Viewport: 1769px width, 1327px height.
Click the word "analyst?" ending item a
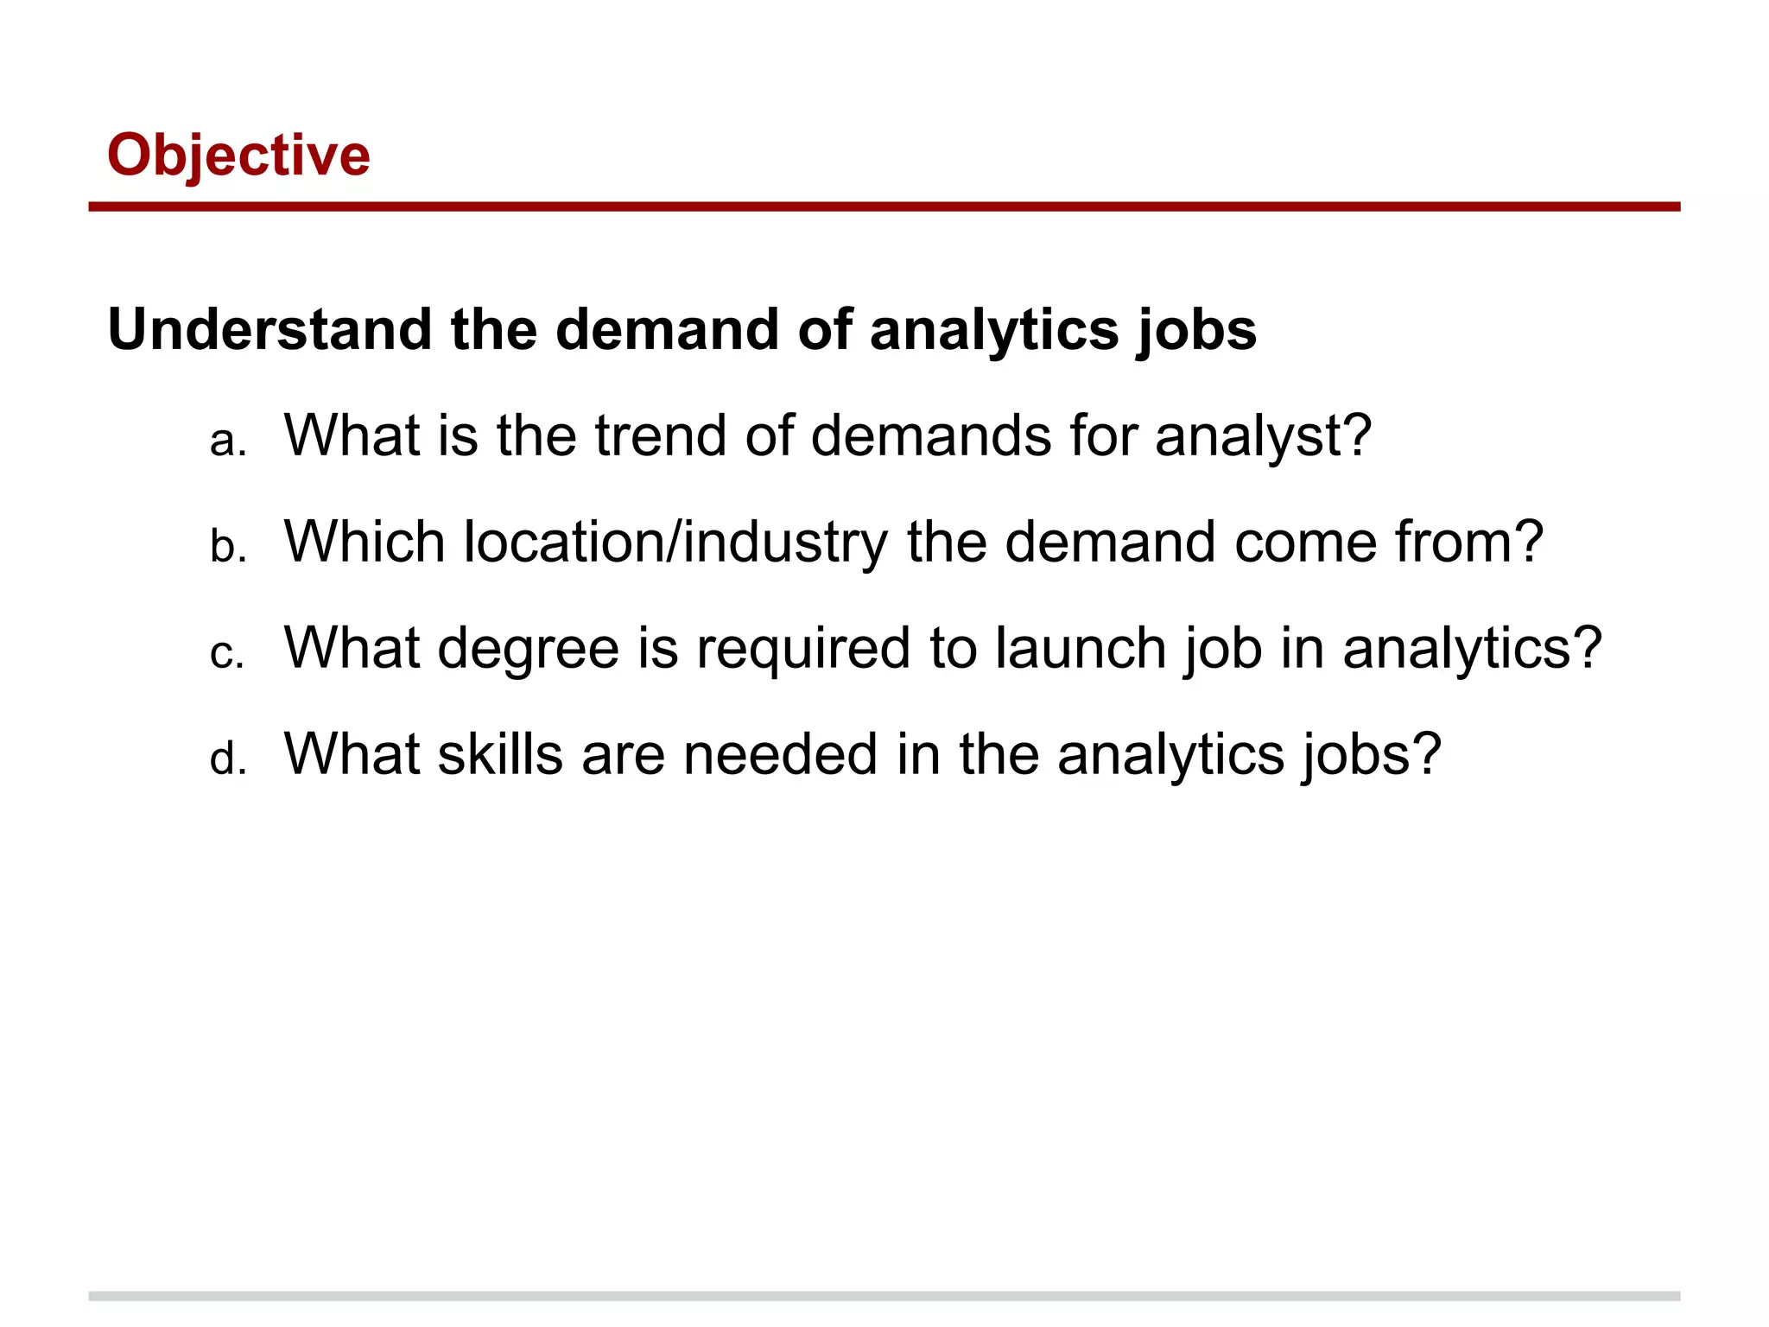[x=1263, y=435]
